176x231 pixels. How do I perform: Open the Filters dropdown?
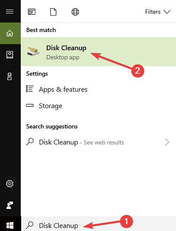coord(158,12)
